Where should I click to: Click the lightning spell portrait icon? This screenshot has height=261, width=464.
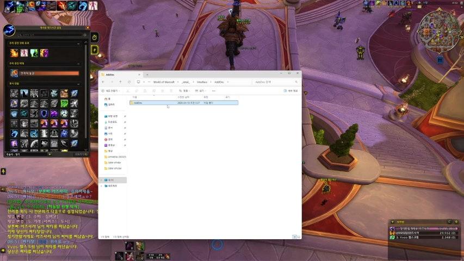point(9,30)
